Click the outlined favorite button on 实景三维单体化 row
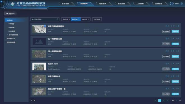 166,81
